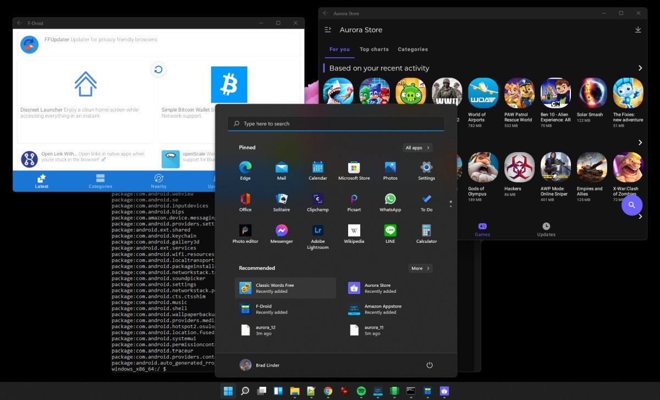Open the Discreet Launcher card in F-Droid

coord(86,102)
